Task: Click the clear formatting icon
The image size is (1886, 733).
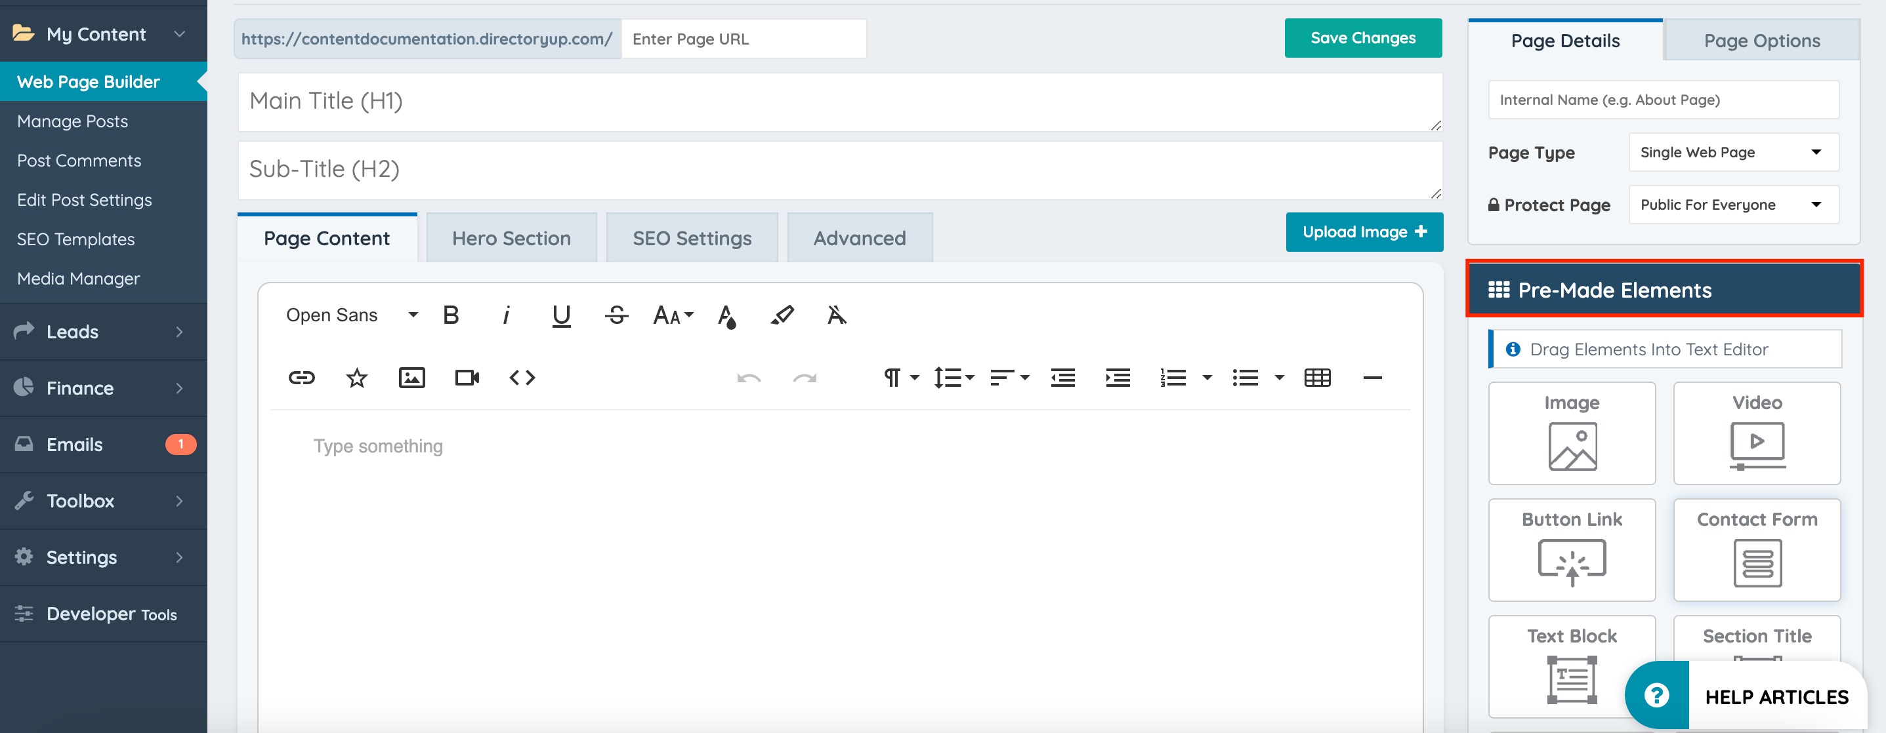Action: point(837,315)
